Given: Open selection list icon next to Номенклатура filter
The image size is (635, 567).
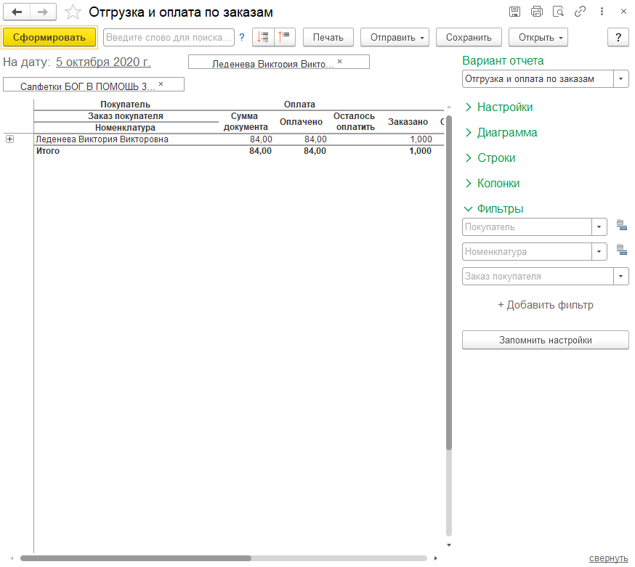Looking at the screenshot, I should [x=622, y=250].
